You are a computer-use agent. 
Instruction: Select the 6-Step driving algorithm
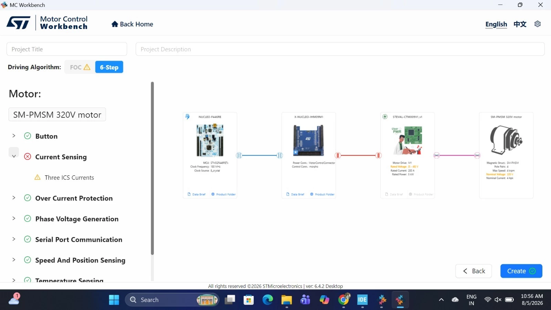[109, 67]
